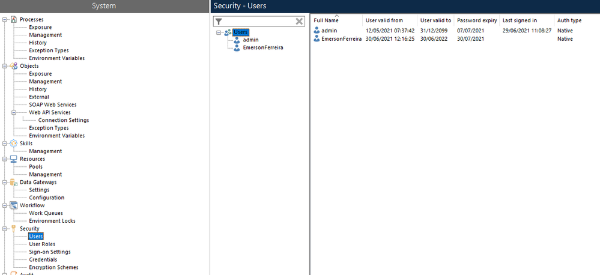Select admin in the users tree
Screen dimensions: 600x275
point(250,40)
